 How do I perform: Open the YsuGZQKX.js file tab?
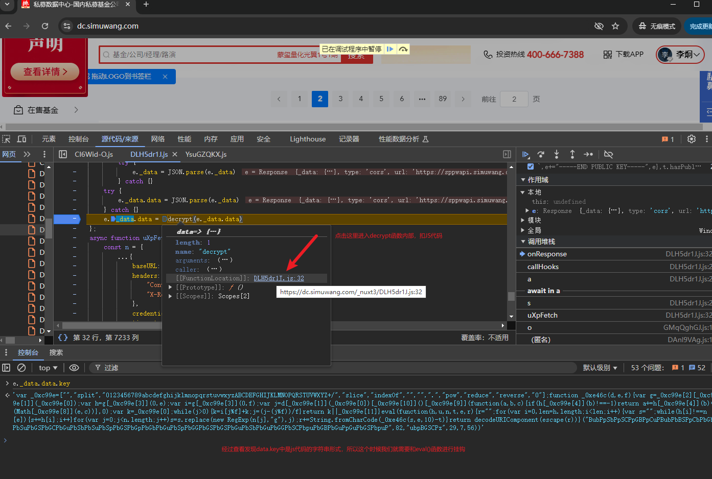[206, 154]
